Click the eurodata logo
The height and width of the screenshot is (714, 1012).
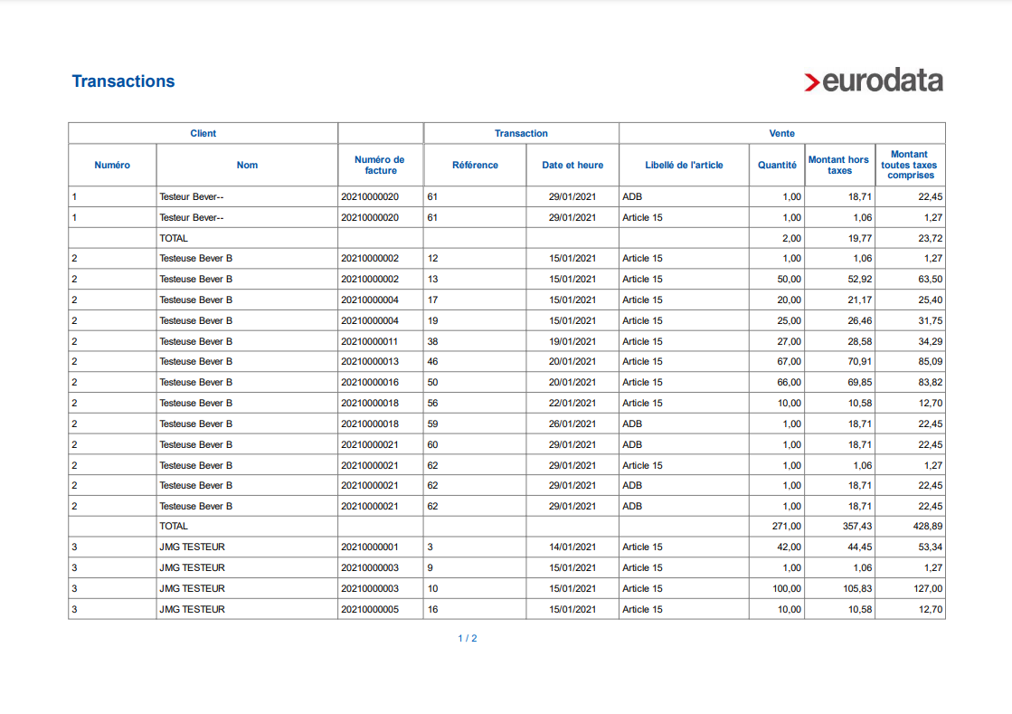coord(874,81)
